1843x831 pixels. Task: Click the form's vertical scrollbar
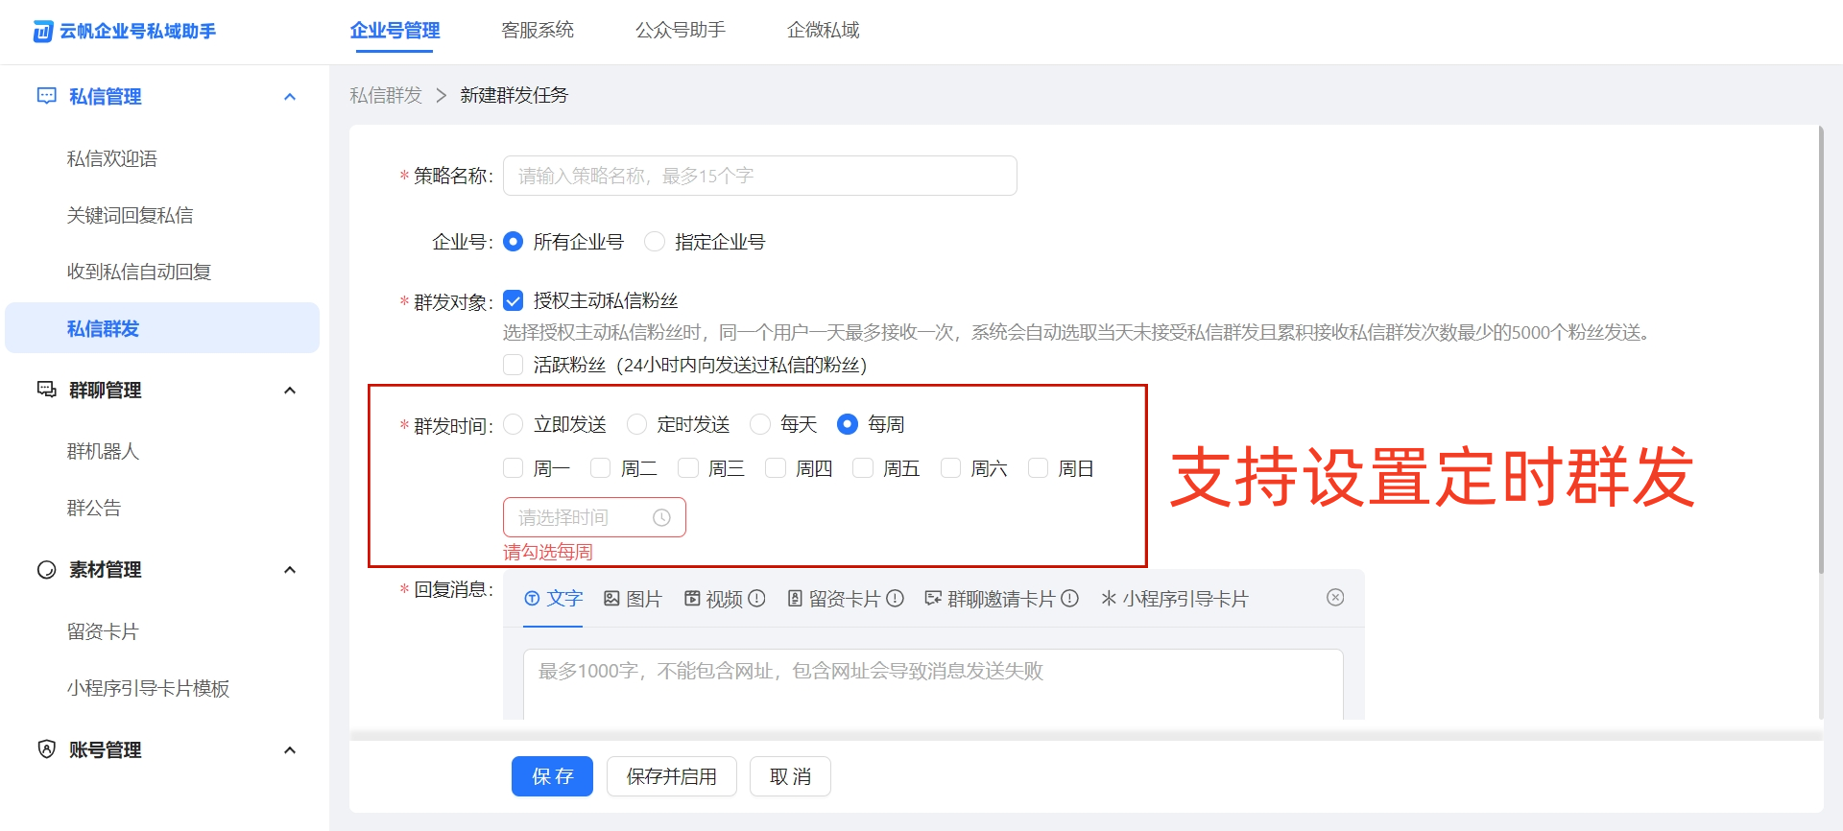click(x=1820, y=350)
